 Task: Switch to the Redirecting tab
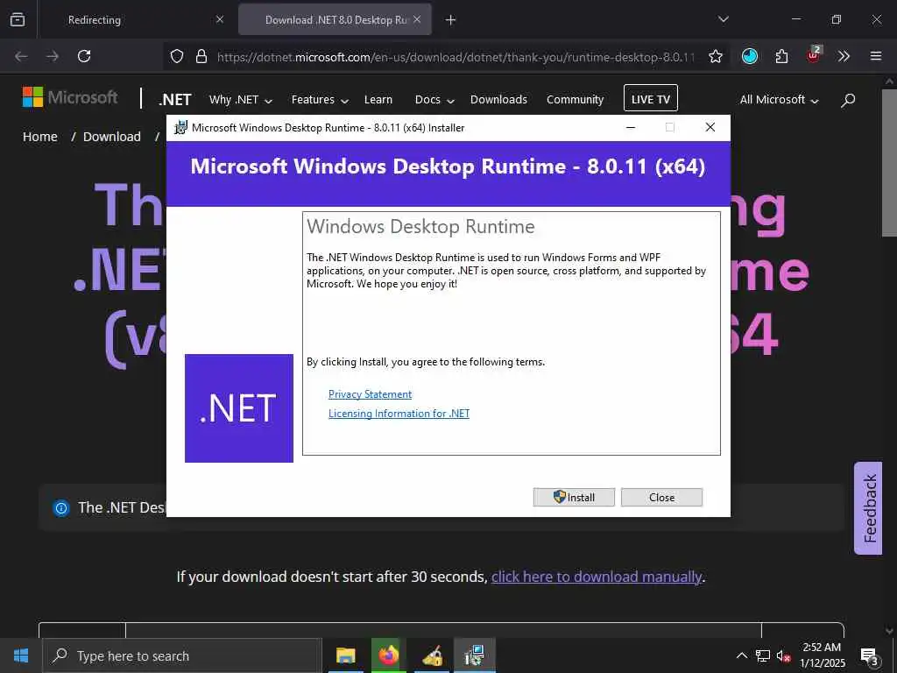[95, 20]
